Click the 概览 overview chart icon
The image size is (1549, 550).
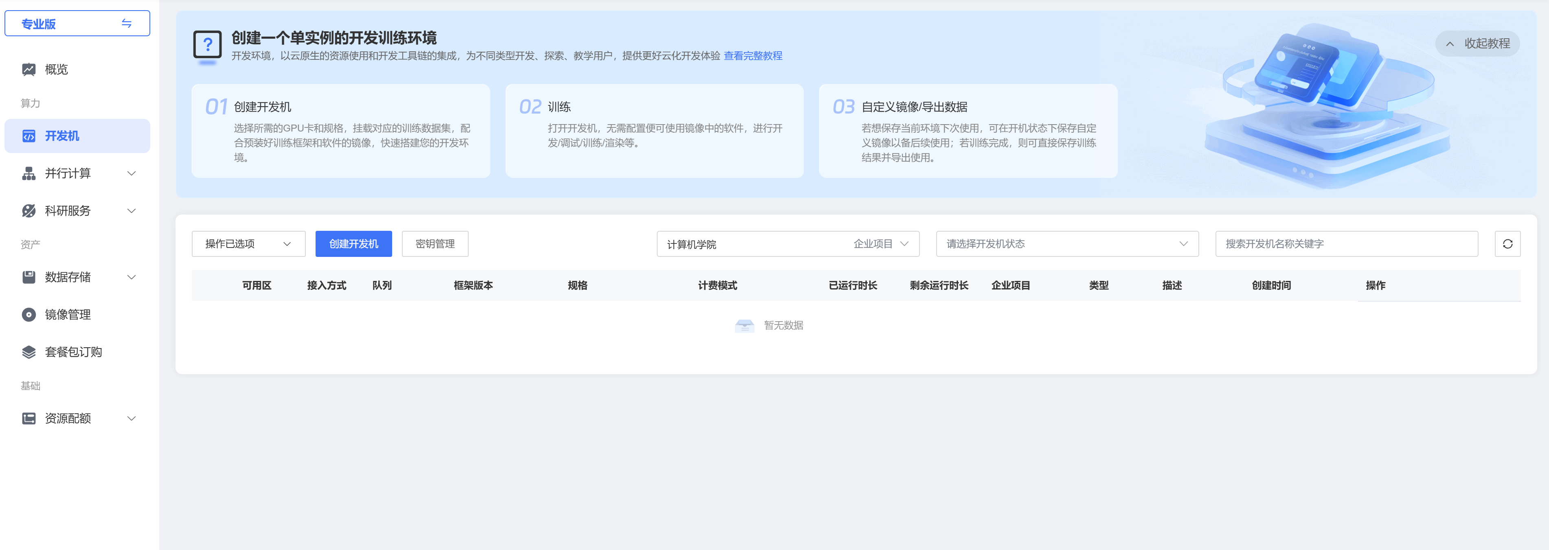point(29,69)
